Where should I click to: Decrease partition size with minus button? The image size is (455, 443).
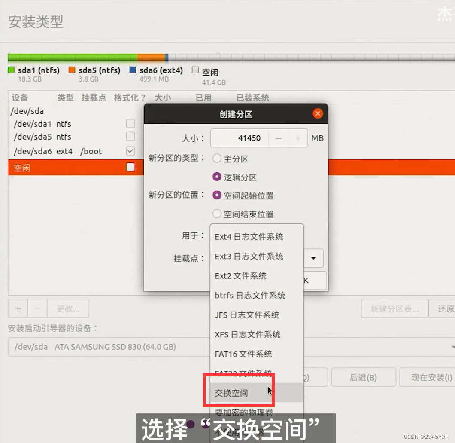click(278, 138)
